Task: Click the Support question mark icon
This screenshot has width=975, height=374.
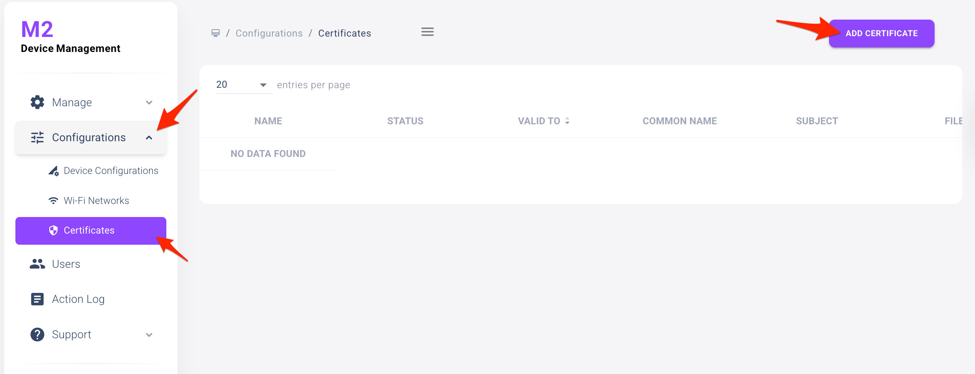Action: (37, 334)
